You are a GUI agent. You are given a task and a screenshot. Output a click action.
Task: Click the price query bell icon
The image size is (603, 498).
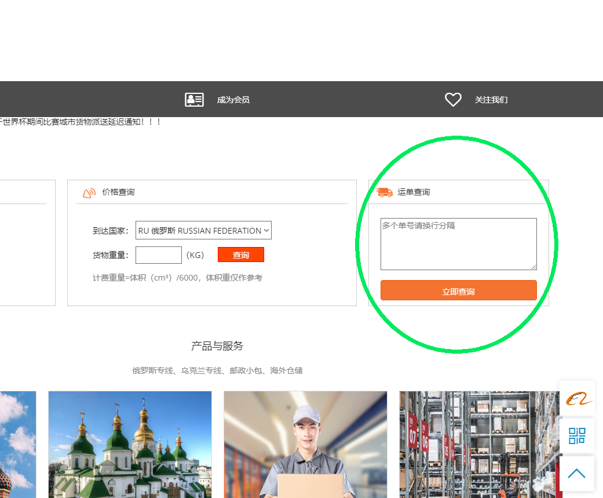point(89,192)
